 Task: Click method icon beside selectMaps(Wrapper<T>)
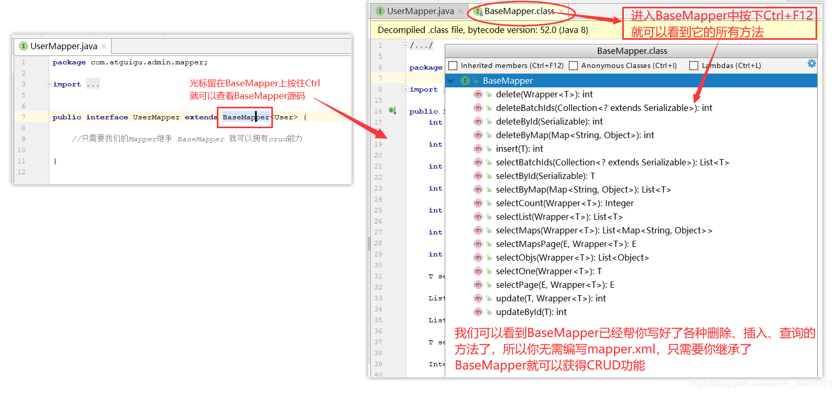(x=478, y=230)
